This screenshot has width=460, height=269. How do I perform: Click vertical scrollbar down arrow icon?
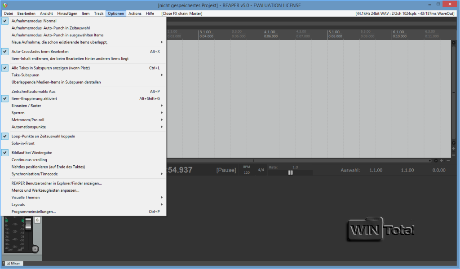click(x=454, y=143)
